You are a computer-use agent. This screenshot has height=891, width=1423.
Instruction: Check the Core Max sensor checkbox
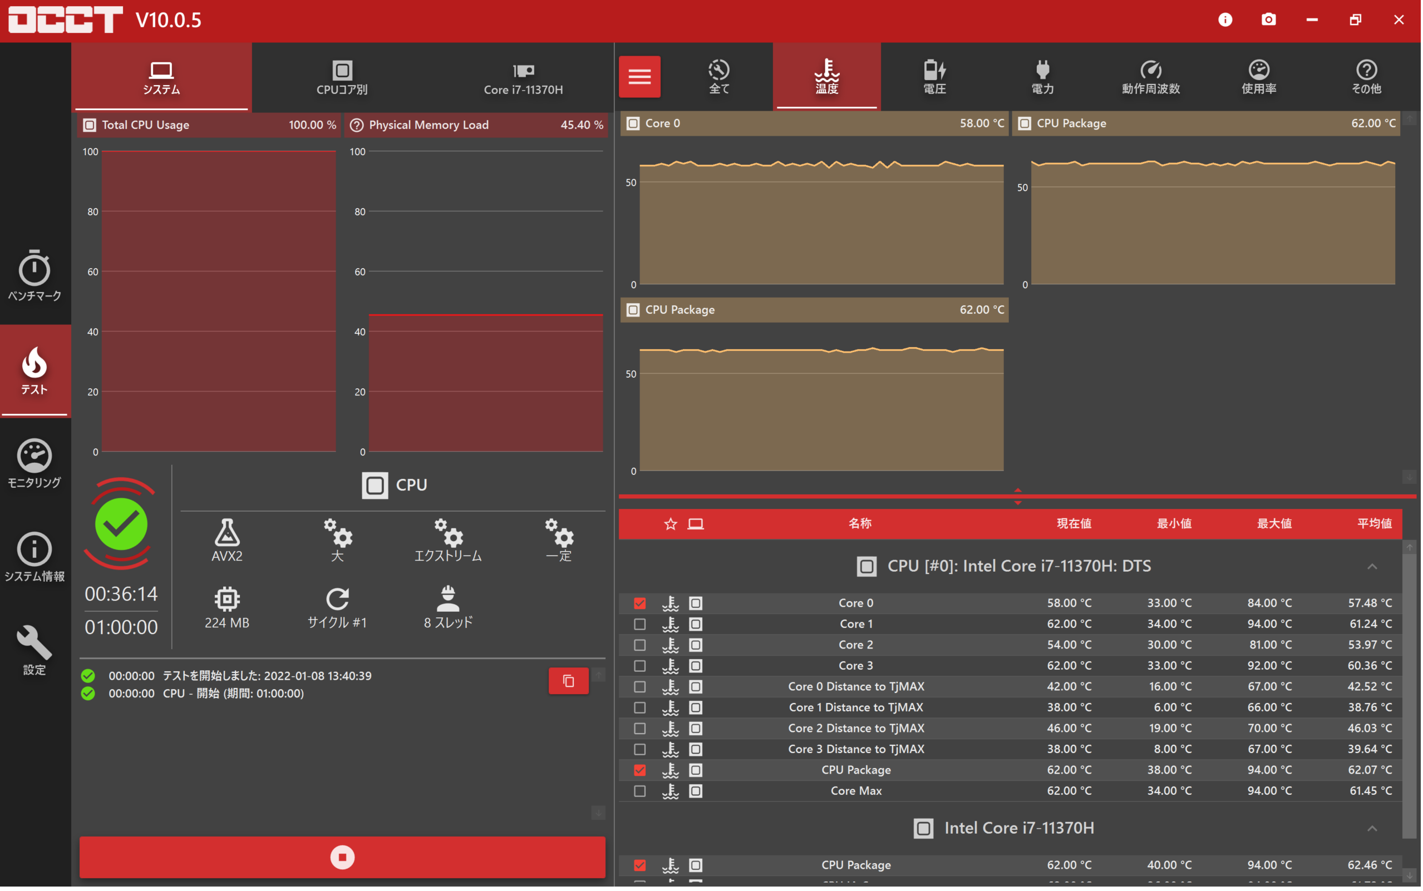click(x=640, y=792)
